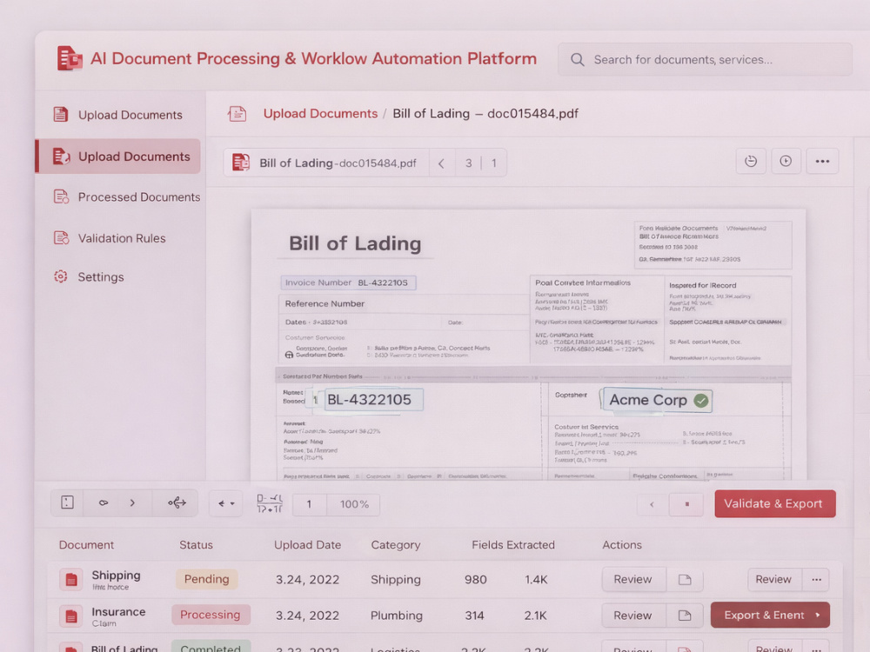Image resolution: width=870 pixels, height=652 pixels.
Task: Click the file icon in Insurance row actions
Action: pos(685,615)
